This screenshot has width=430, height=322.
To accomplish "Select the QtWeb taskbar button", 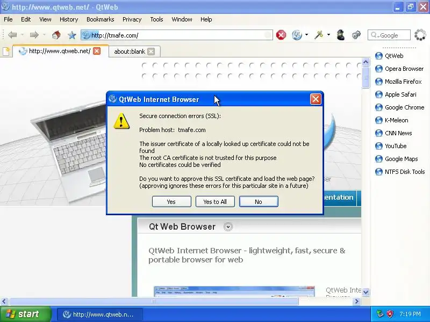I will tap(100, 314).
